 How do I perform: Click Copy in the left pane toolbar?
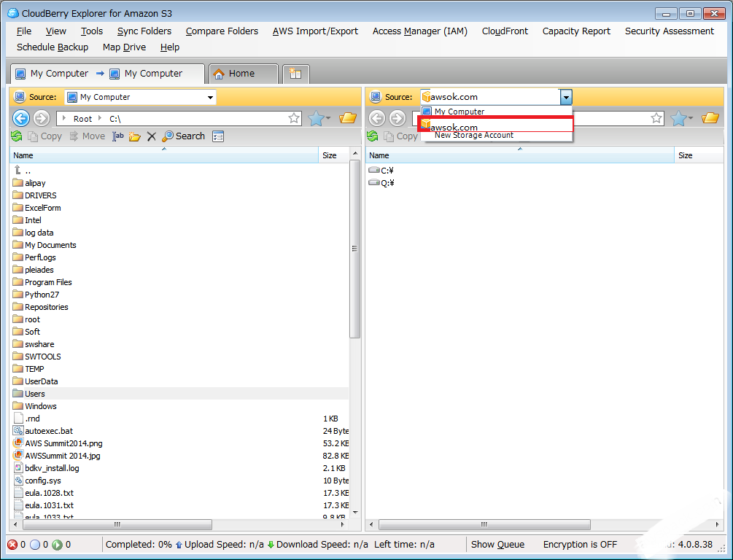tap(45, 136)
